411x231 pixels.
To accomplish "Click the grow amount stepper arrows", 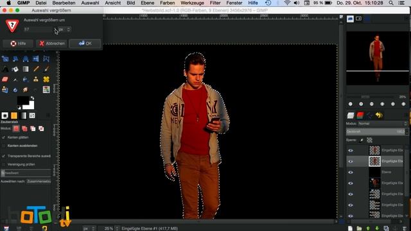I will point(55,30).
